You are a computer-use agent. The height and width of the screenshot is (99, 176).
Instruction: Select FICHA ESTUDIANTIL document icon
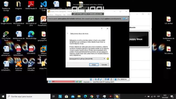pos(6,66)
